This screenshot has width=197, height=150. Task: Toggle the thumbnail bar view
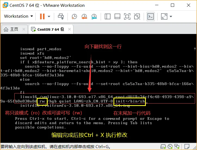(x=117, y=16)
